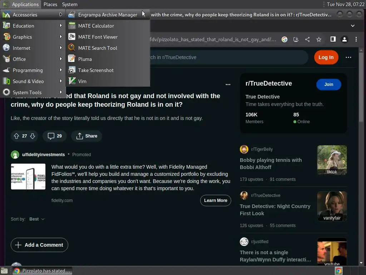
Task: Open the vanityfair thumbnail
Action: (x=332, y=206)
